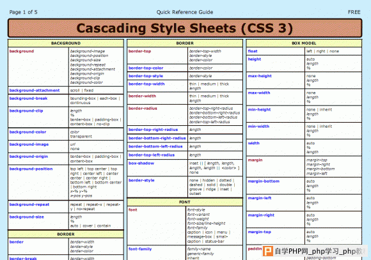Click the 'box-shadow' property name

coord(141,164)
